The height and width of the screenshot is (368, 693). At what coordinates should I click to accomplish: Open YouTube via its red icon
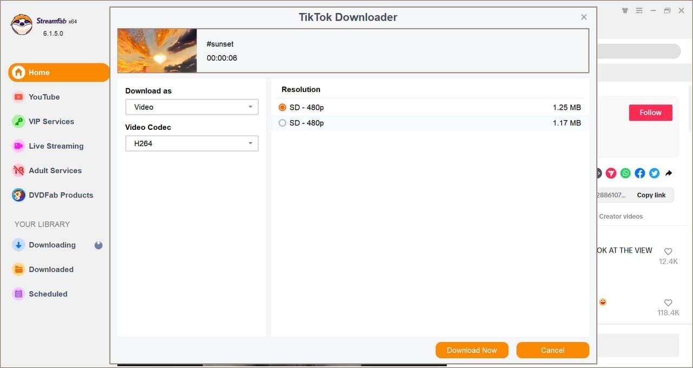pos(18,97)
